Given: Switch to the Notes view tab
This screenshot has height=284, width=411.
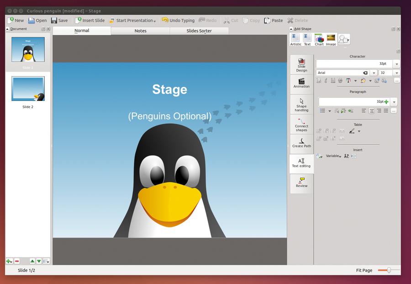Looking at the screenshot, I should pyautogui.click(x=141, y=31).
